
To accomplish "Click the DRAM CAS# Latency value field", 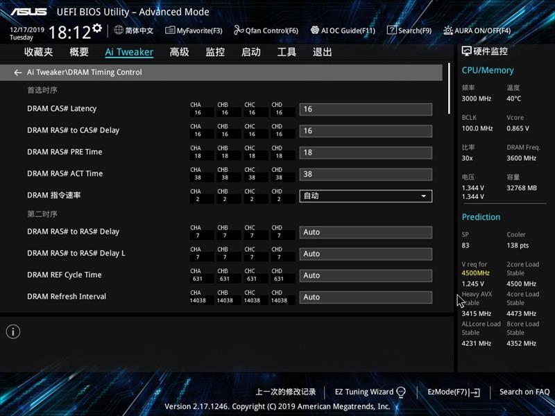I will [366, 110].
